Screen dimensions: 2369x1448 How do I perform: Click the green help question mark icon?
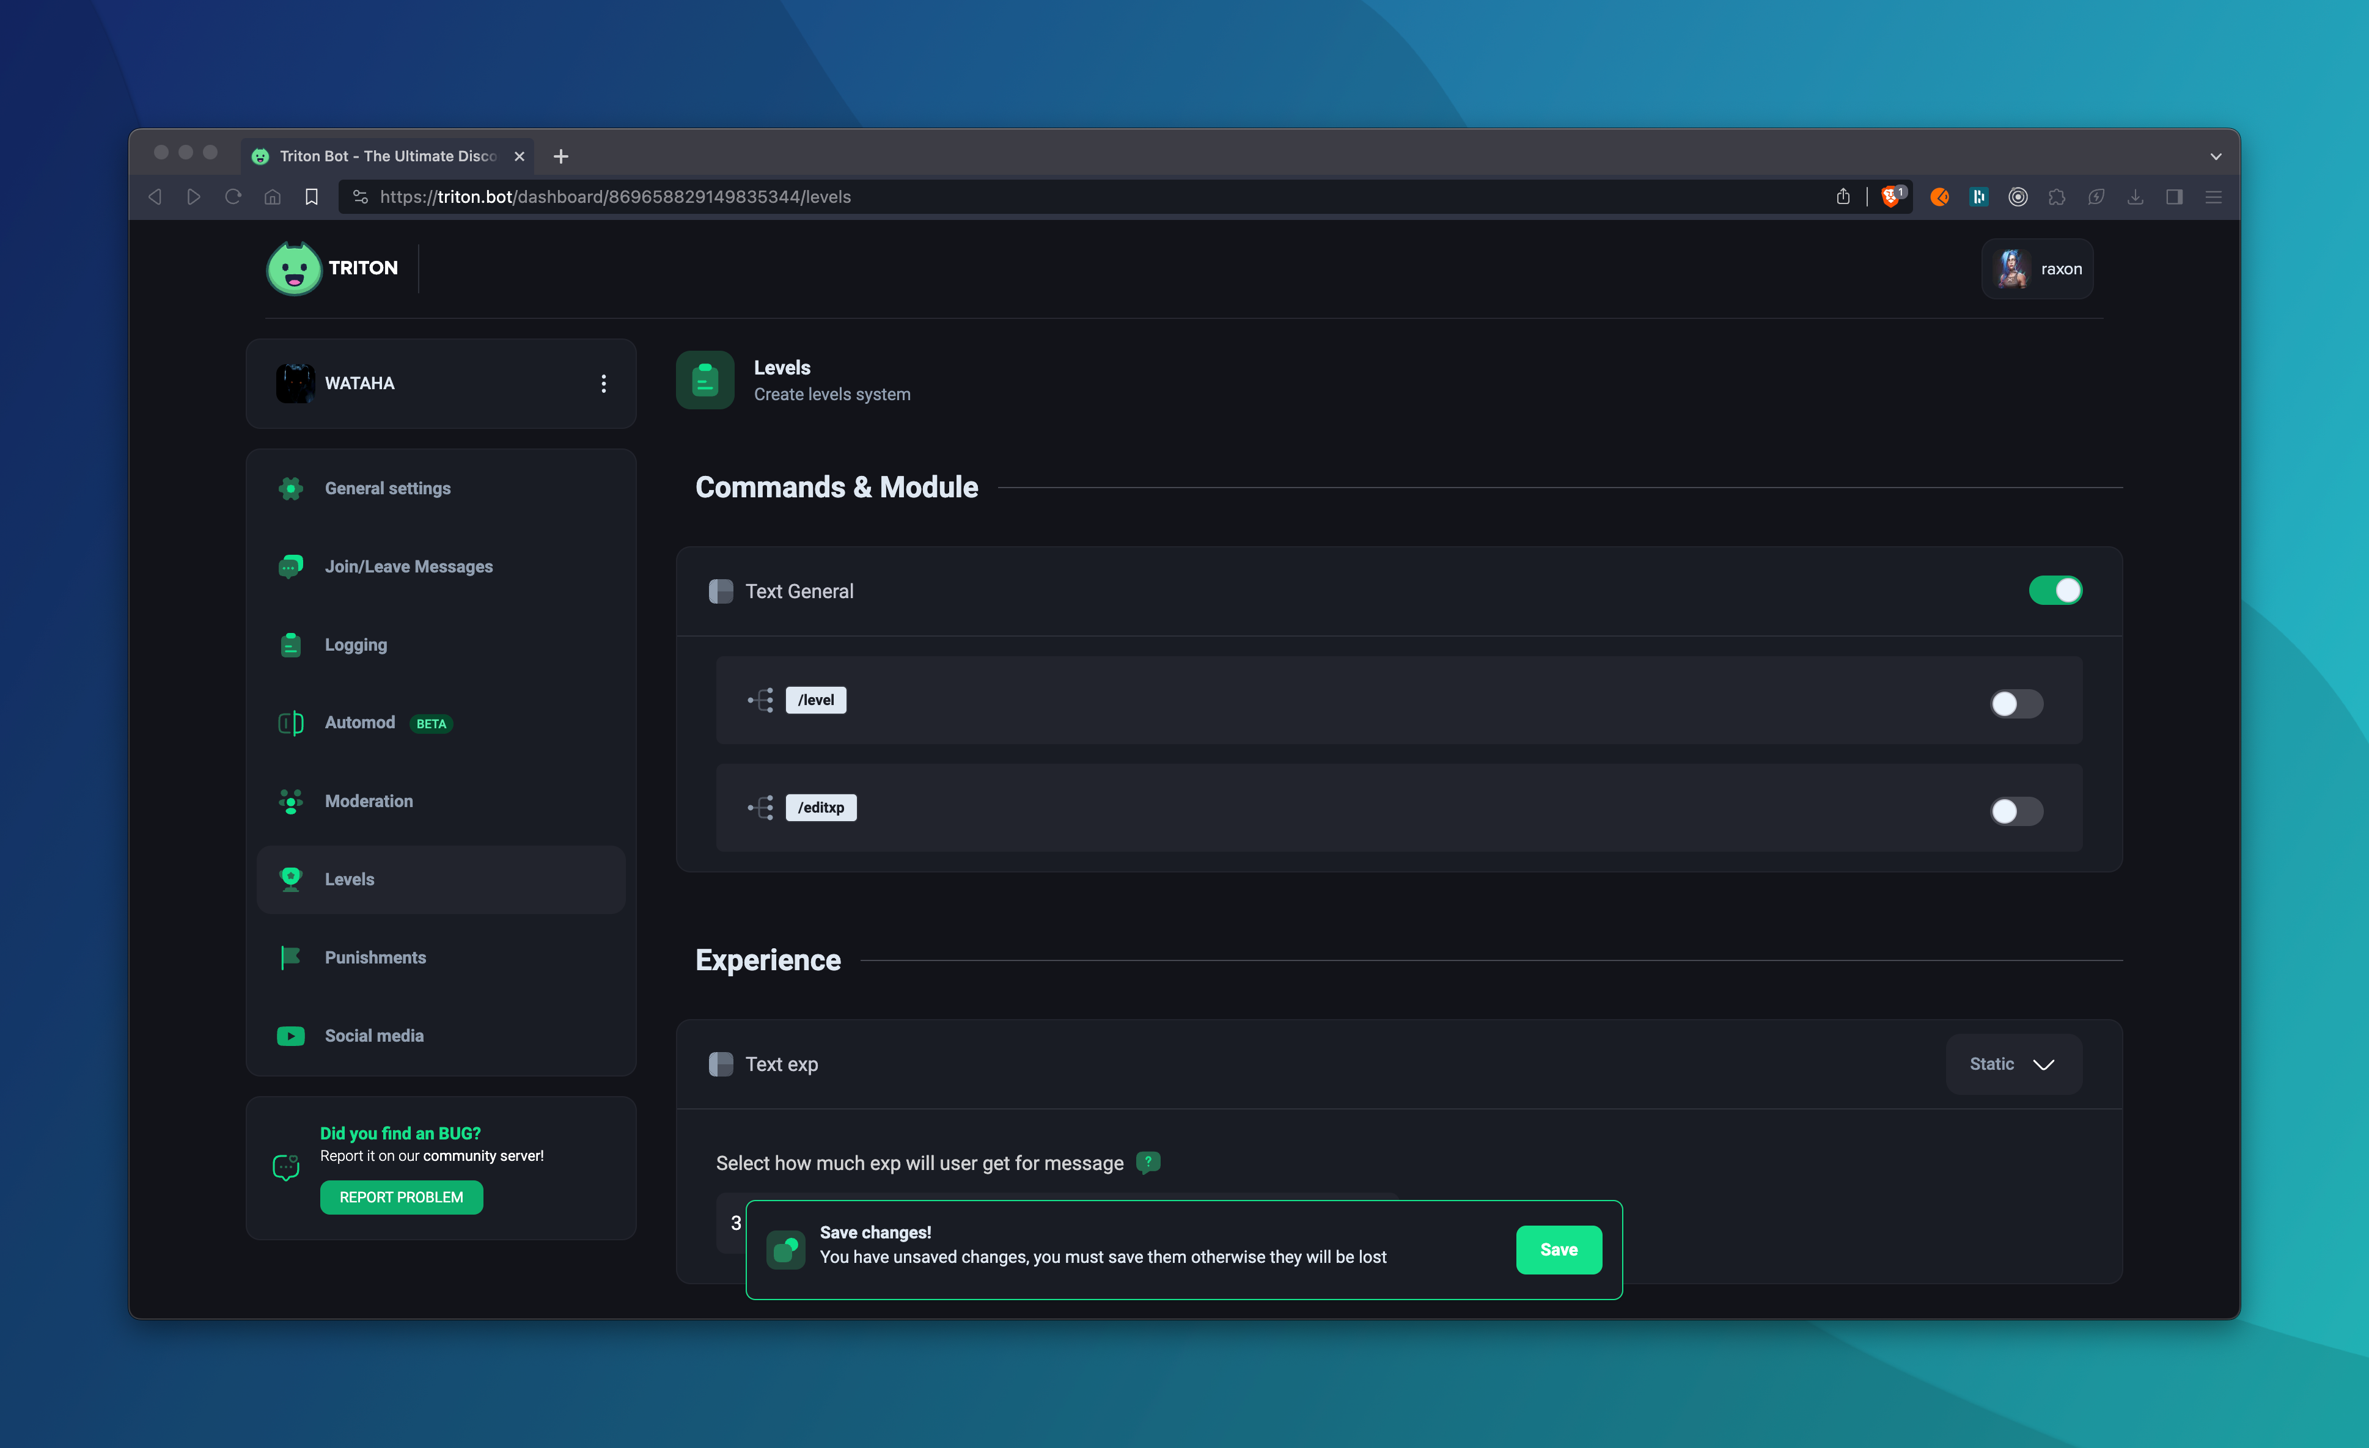(1148, 1161)
